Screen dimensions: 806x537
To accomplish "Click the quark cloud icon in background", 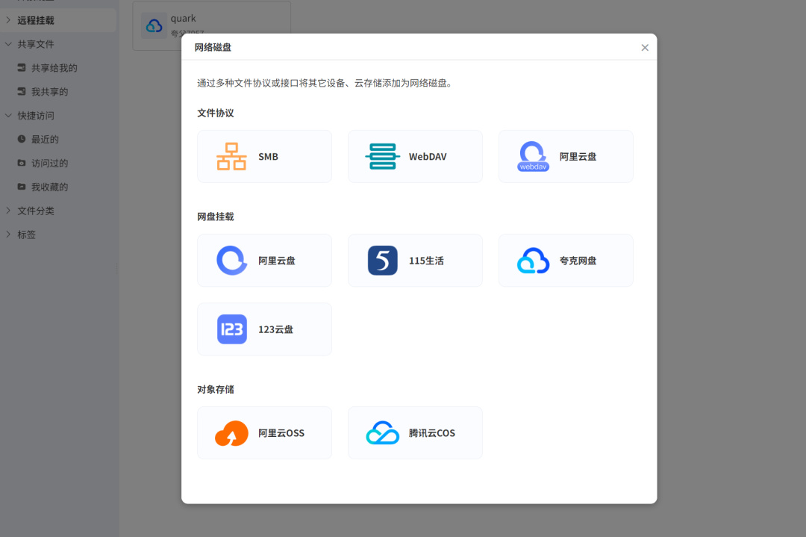I will 154,25.
